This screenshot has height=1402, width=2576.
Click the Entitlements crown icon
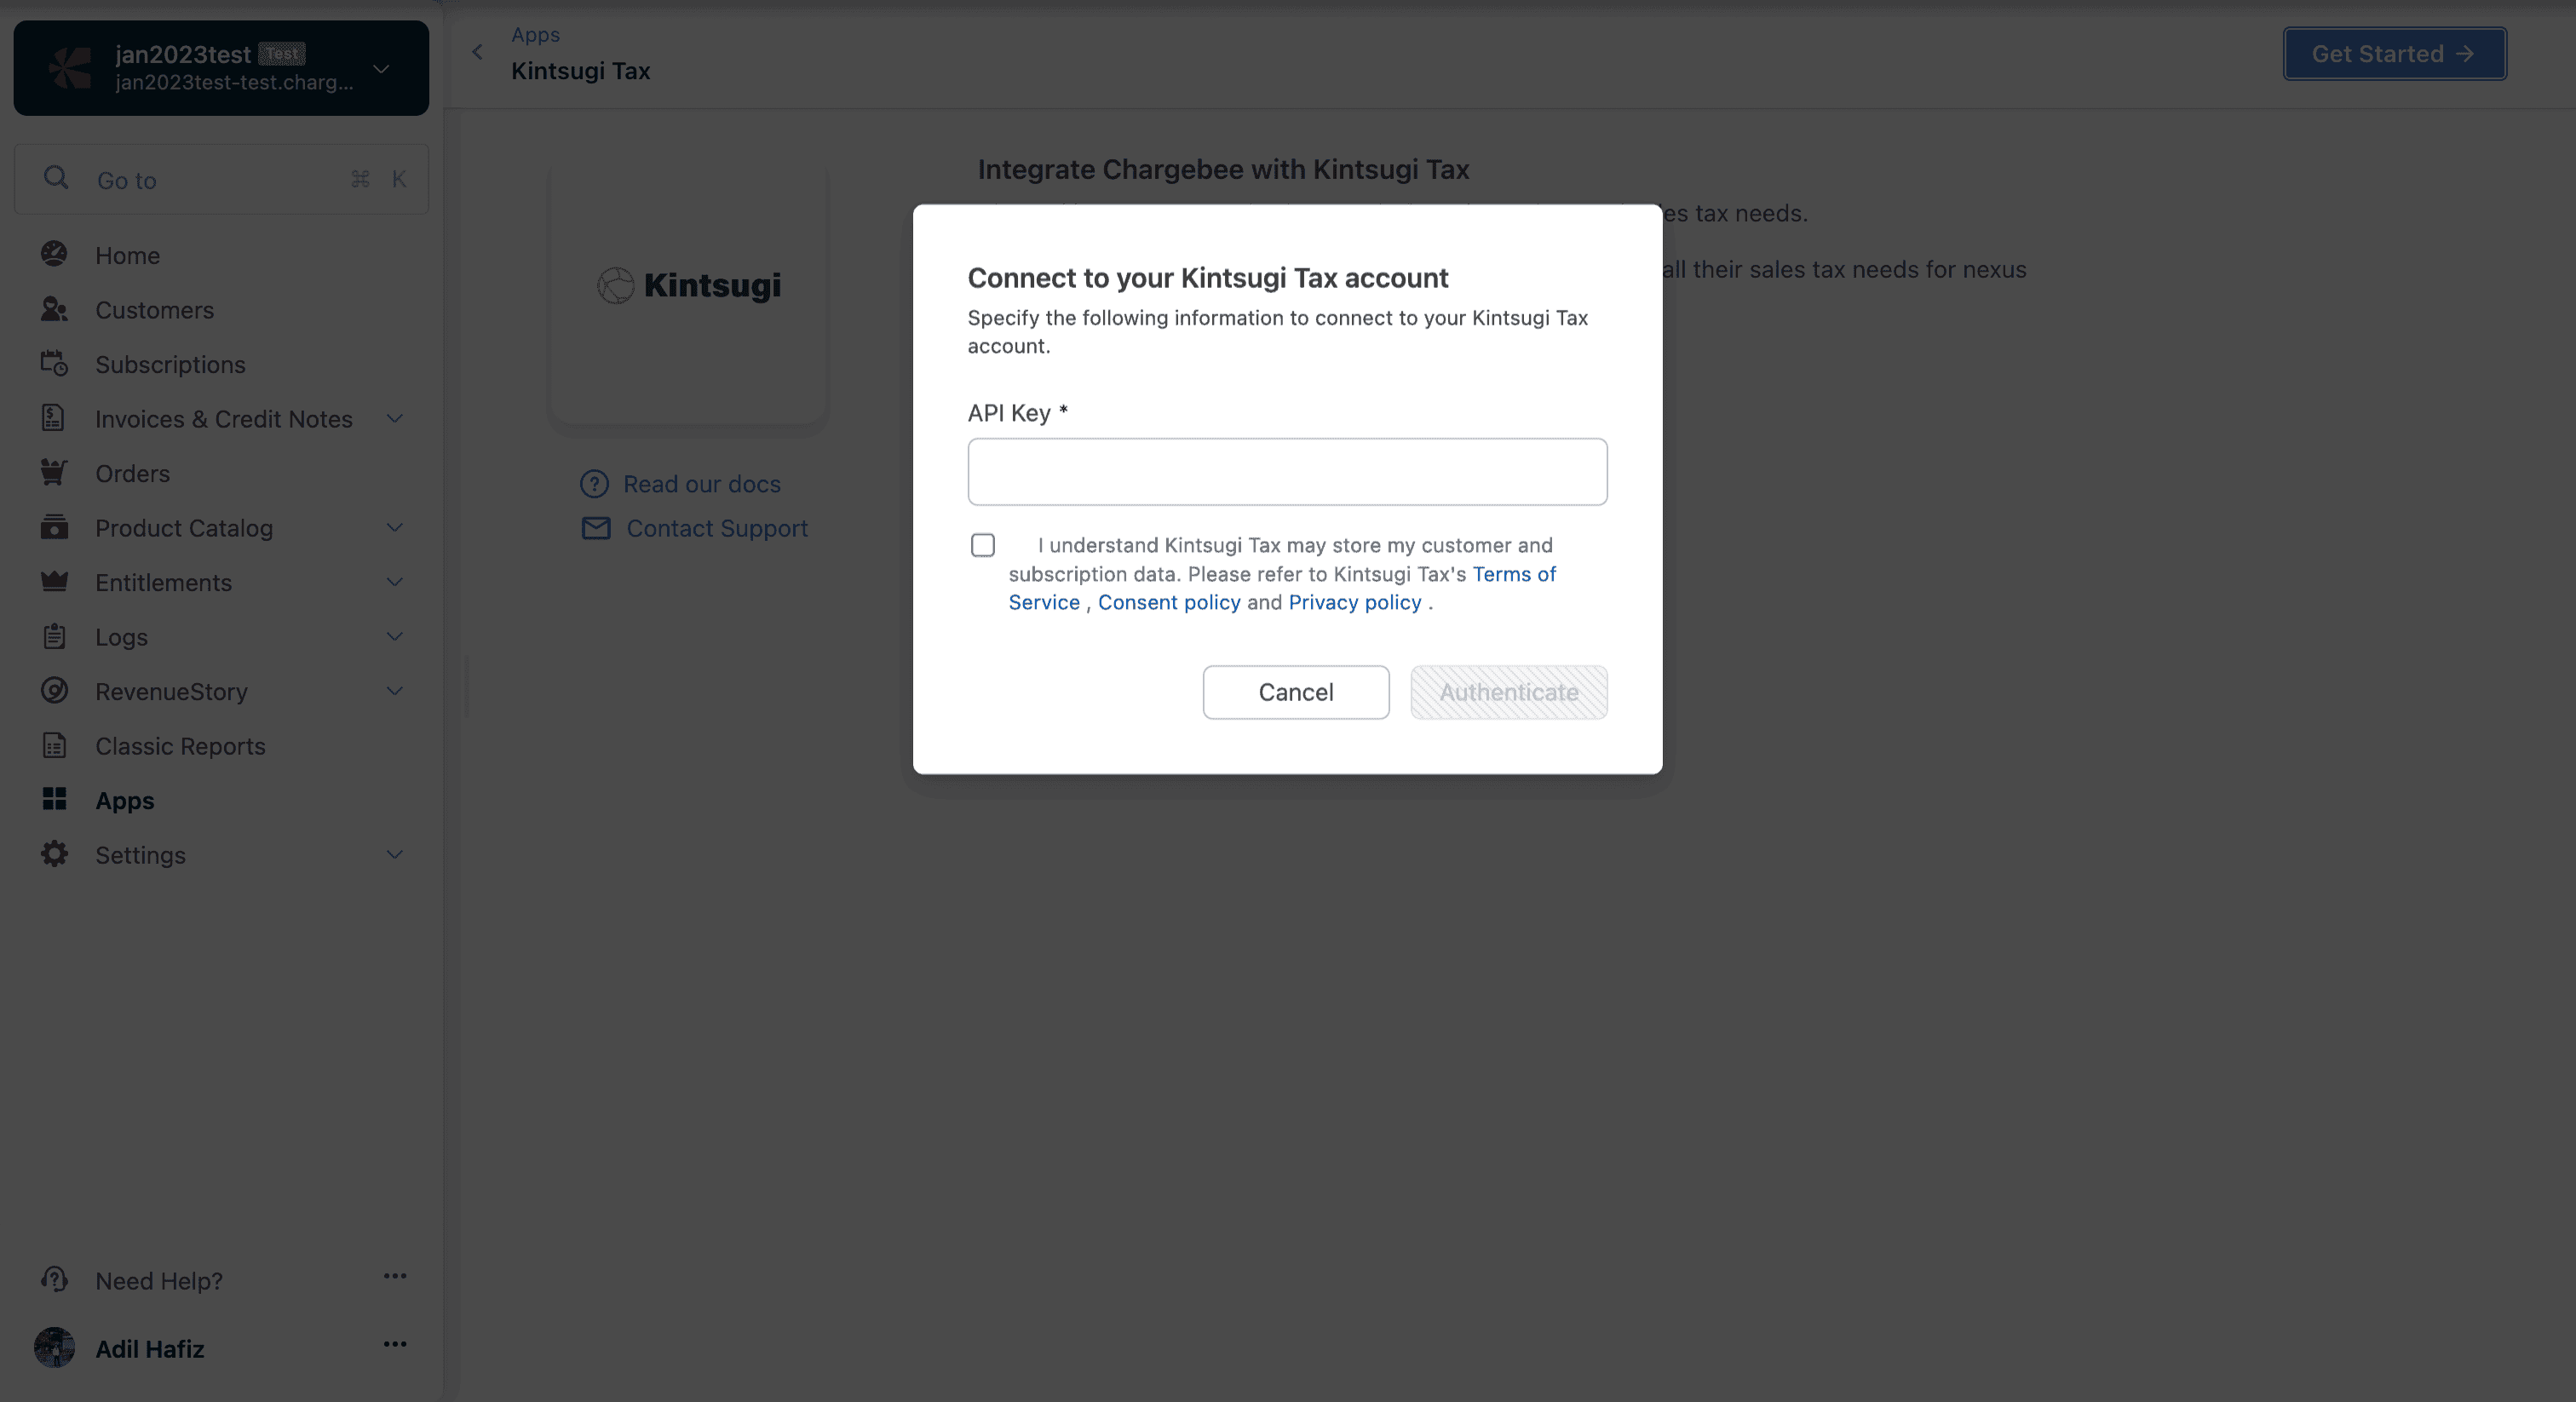pyautogui.click(x=55, y=582)
